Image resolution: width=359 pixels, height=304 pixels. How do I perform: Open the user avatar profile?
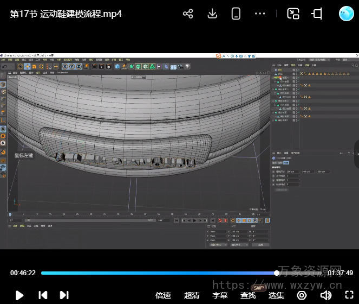coord(346,14)
